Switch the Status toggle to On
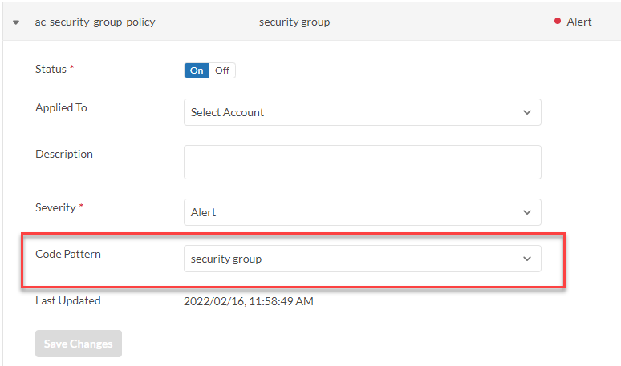This screenshot has width=621, height=366. point(197,70)
